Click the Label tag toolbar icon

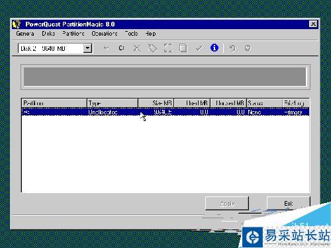point(152,48)
